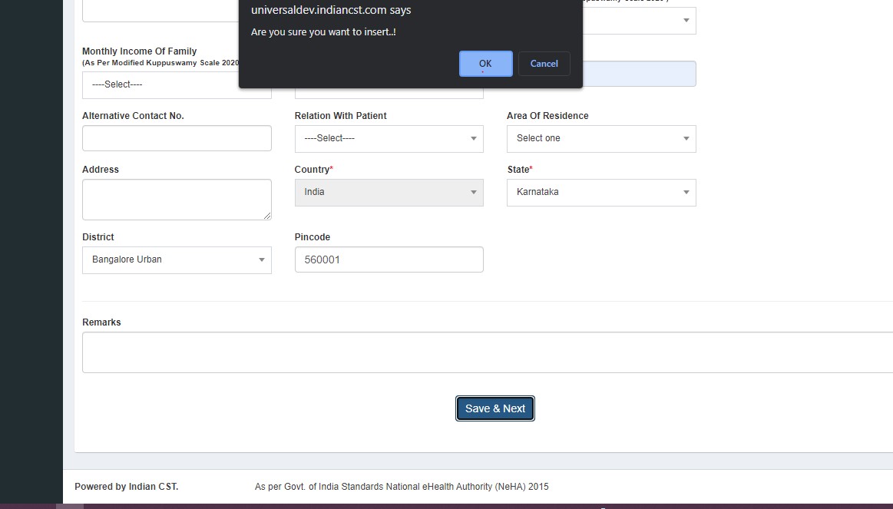The image size is (893, 509).
Task: Click the Pincode label text
Action: [312, 237]
